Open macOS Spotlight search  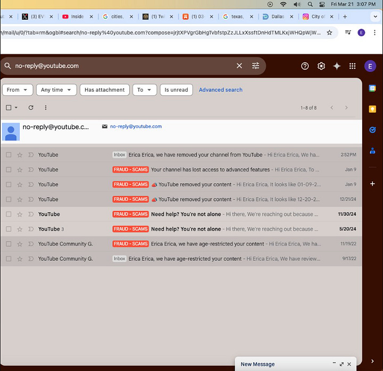310,4
